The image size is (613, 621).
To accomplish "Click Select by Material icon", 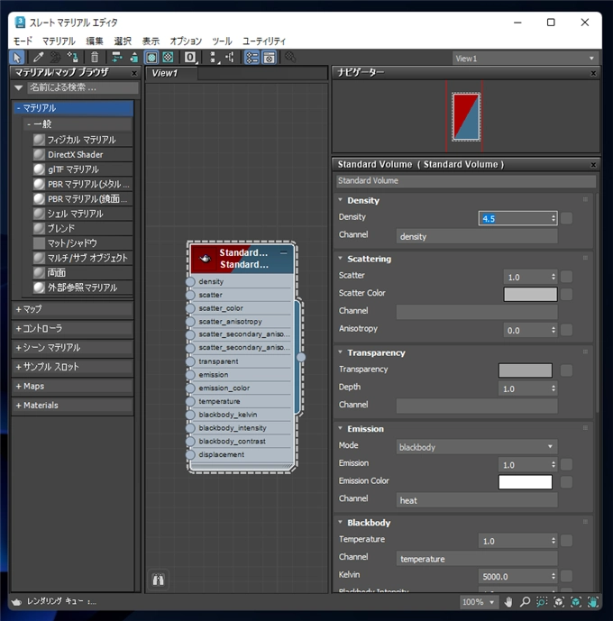I will 290,58.
